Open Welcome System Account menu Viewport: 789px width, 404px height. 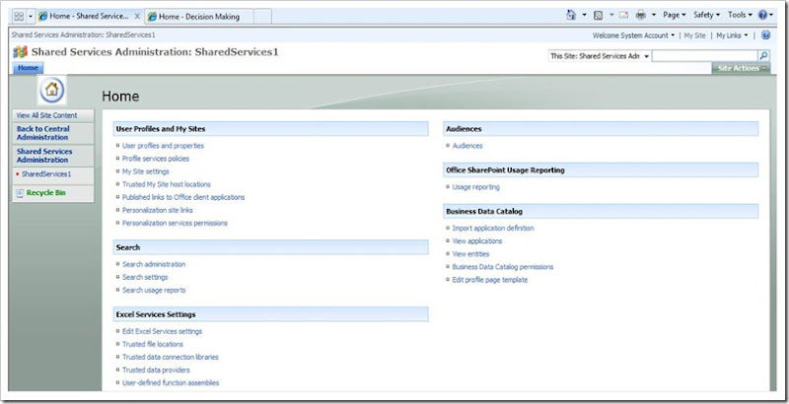click(x=634, y=35)
